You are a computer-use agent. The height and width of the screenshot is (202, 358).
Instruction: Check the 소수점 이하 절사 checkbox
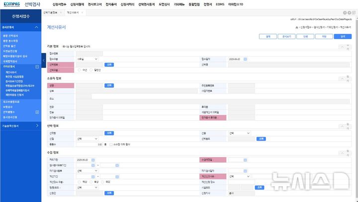(x=111, y=144)
